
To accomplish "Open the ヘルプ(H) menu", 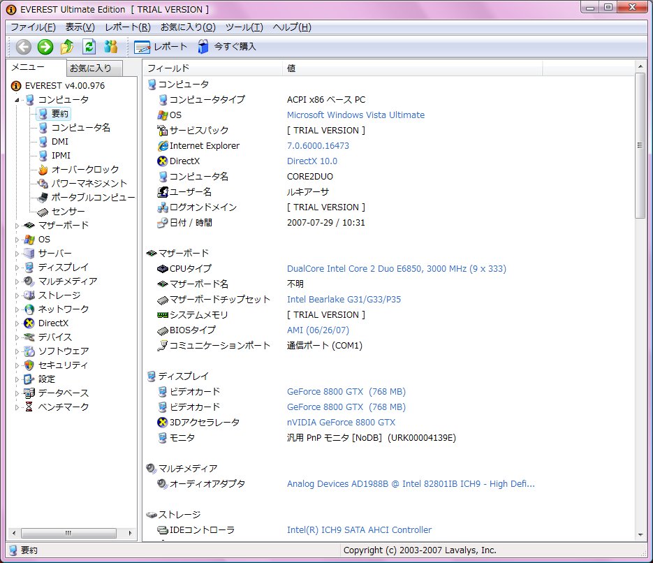I will 292,27.
